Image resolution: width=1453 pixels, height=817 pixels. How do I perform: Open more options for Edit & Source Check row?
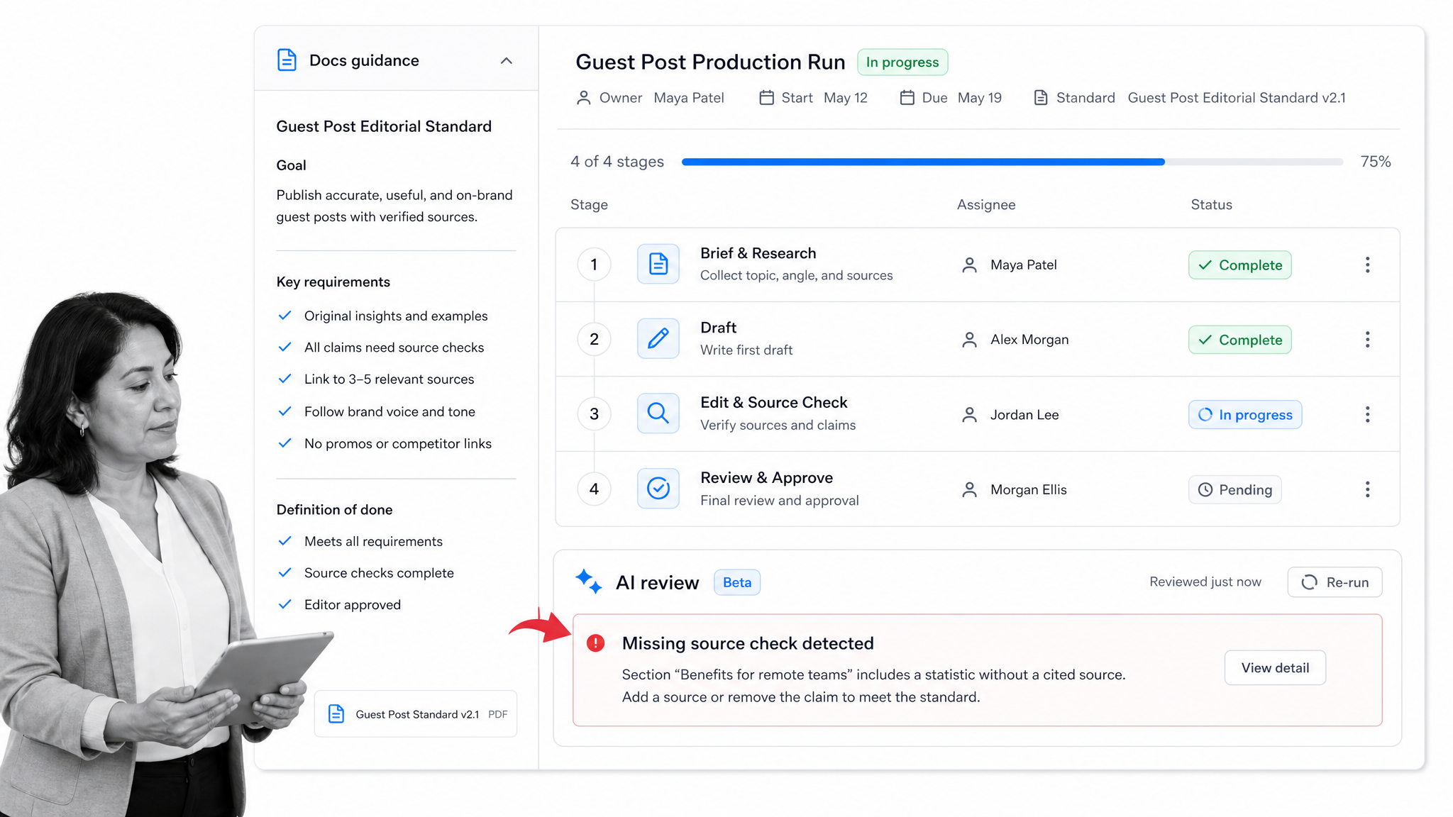[1367, 415]
